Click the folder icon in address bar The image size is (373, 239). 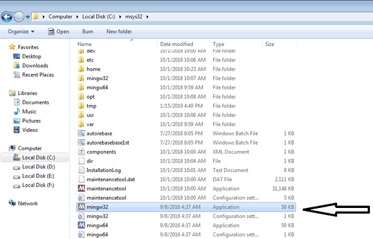coord(36,17)
